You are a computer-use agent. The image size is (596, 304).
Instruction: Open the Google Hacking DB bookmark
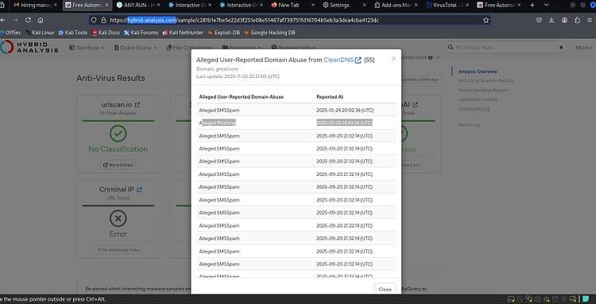tap(269, 33)
